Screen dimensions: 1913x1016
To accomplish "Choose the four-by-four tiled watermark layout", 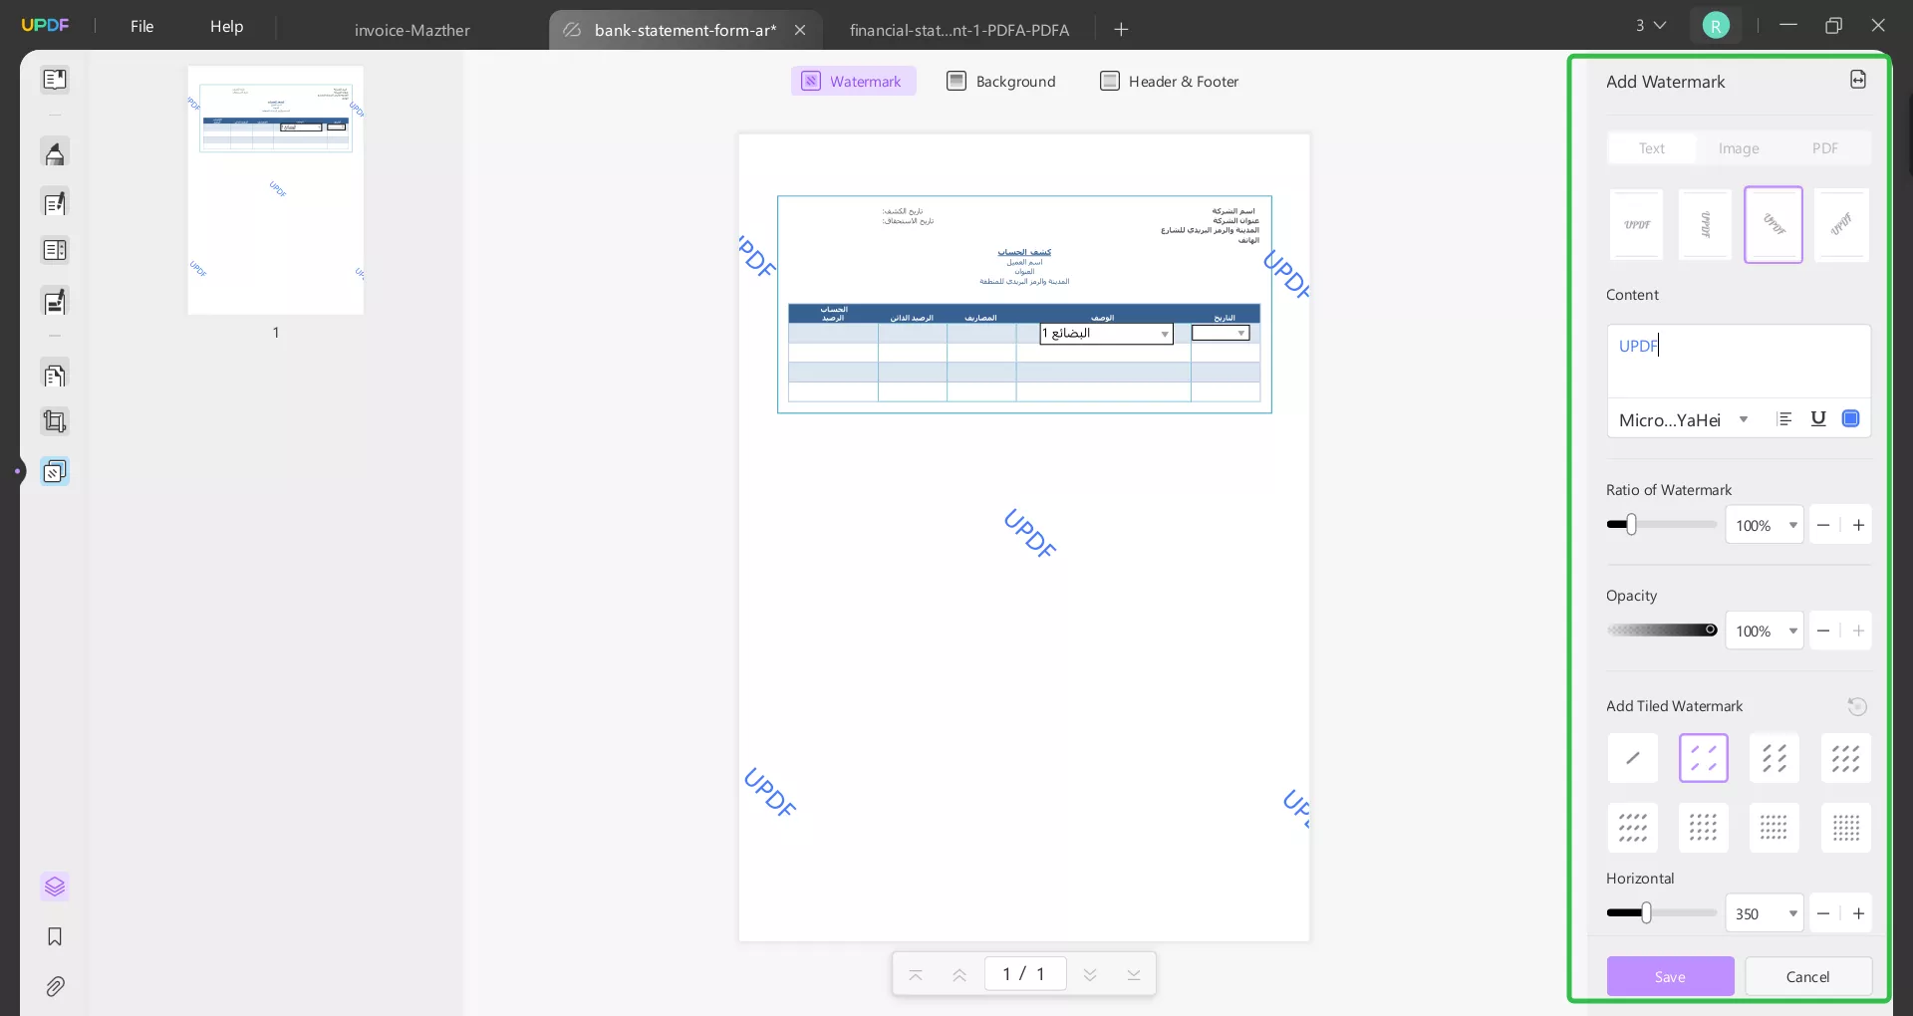I will tap(1704, 828).
